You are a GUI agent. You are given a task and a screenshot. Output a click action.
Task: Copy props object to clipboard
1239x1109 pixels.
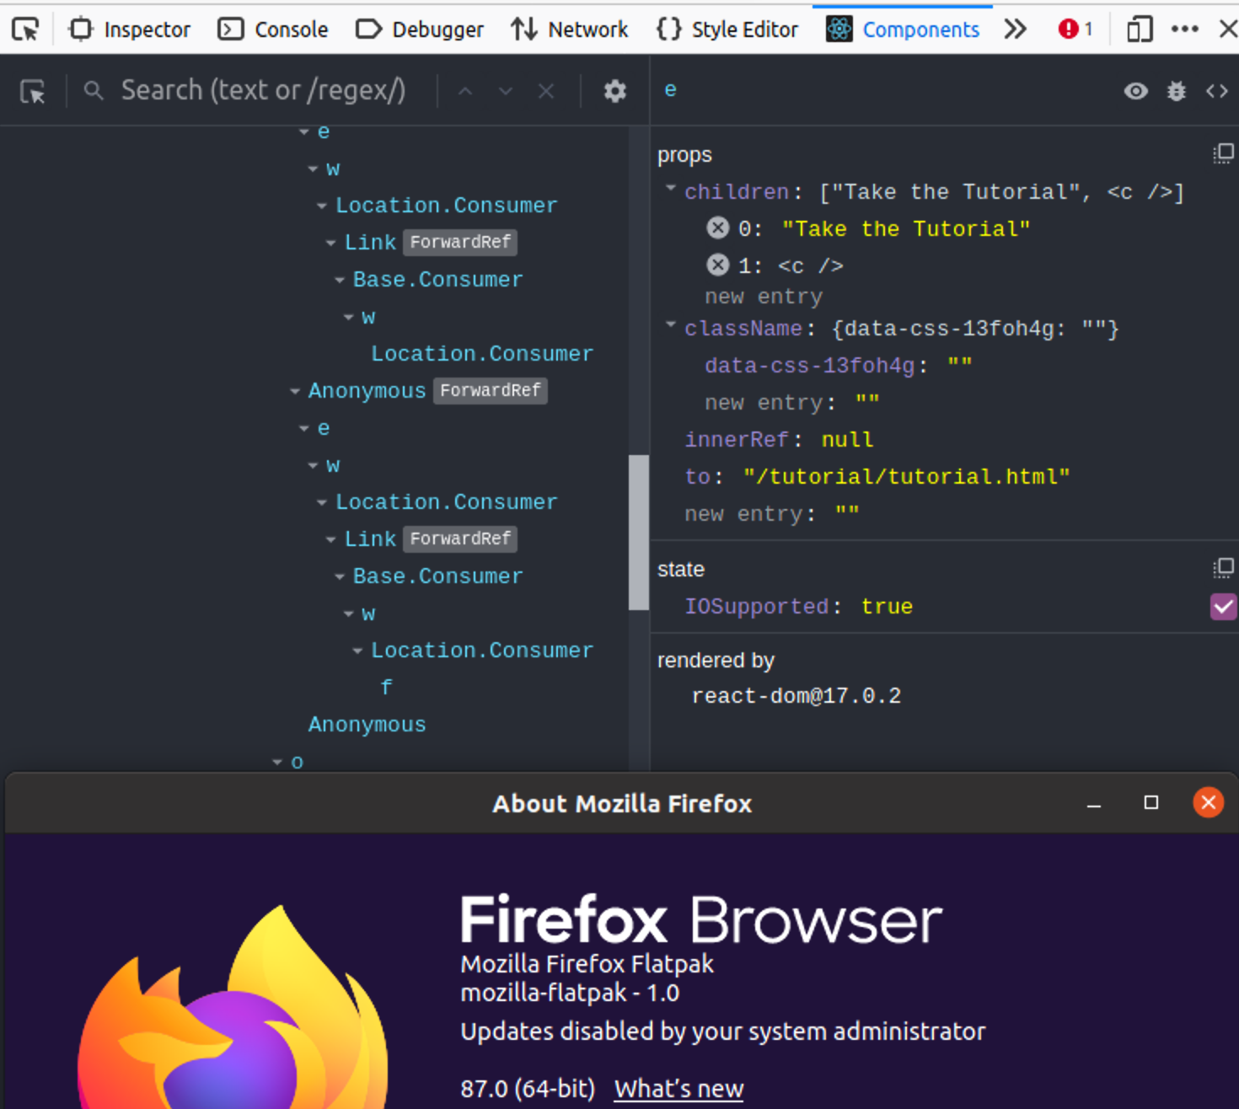[1223, 153]
